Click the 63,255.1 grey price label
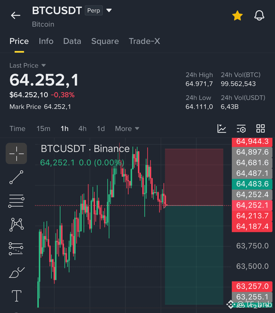The image size is (275, 313). point(252,297)
